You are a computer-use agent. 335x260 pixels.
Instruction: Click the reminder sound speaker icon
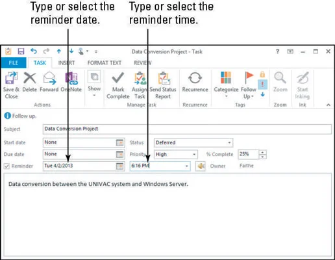pos(201,166)
